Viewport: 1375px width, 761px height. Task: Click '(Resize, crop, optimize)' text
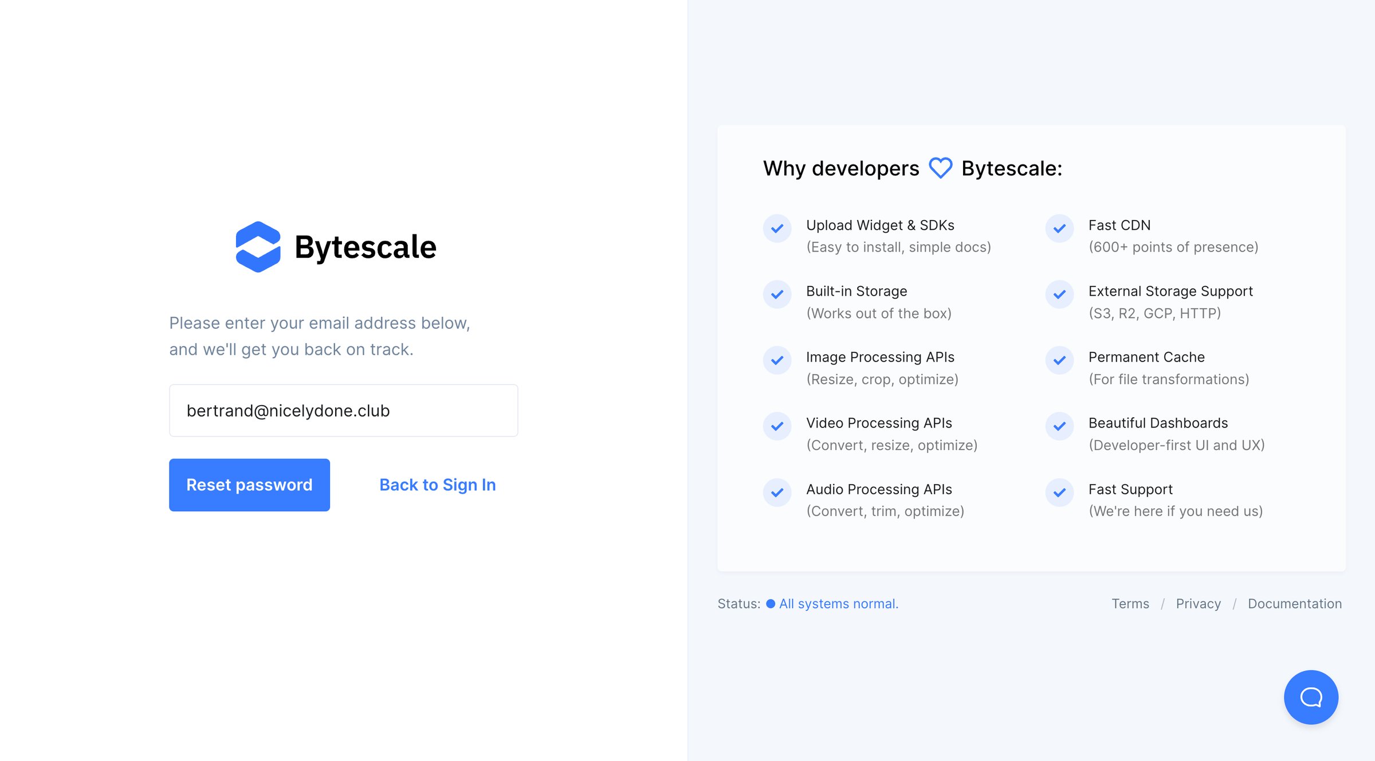[882, 379]
